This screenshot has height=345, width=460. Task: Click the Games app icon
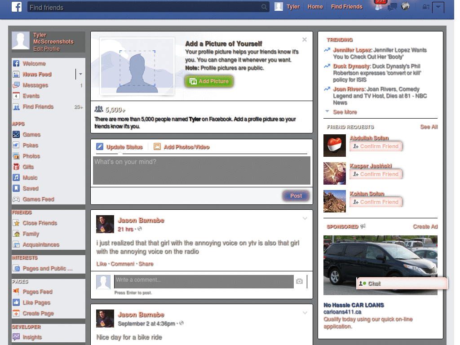pyautogui.click(x=16, y=134)
